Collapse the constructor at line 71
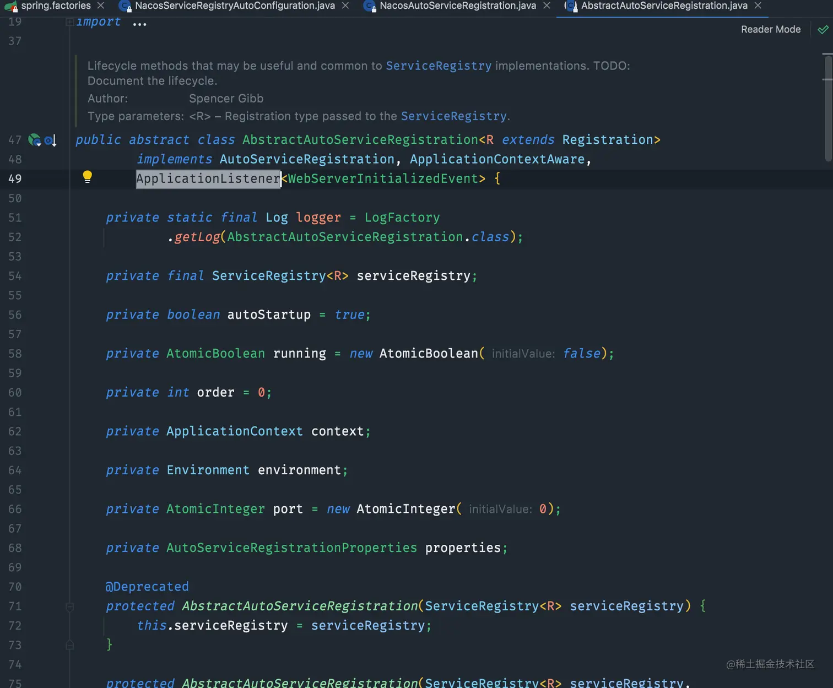Image resolution: width=833 pixels, height=688 pixels. pyautogui.click(x=69, y=606)
